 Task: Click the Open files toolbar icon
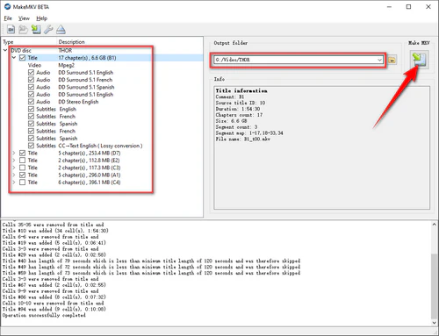coord(11,30)
